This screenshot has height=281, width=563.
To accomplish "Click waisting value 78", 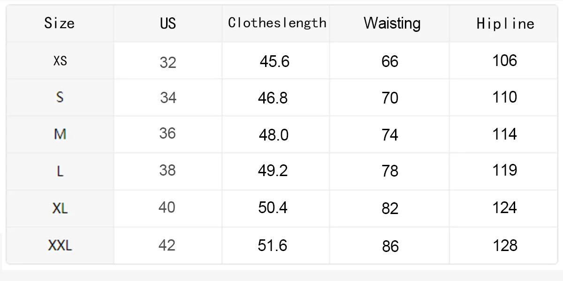I will pos(390,171).
